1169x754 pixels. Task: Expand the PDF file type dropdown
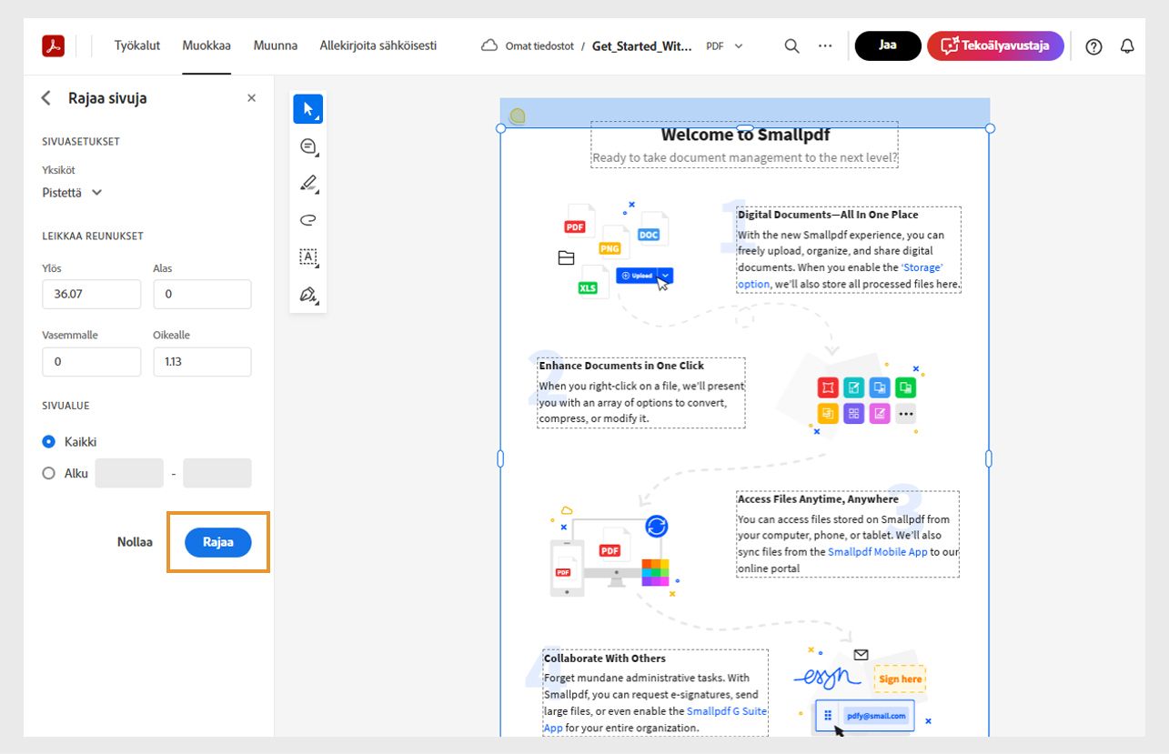tap(725, 45)
